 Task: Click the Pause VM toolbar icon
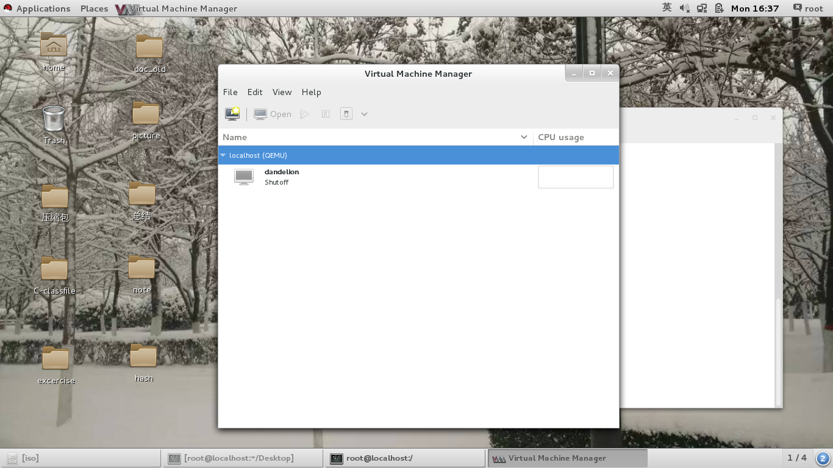click(326, 114)
